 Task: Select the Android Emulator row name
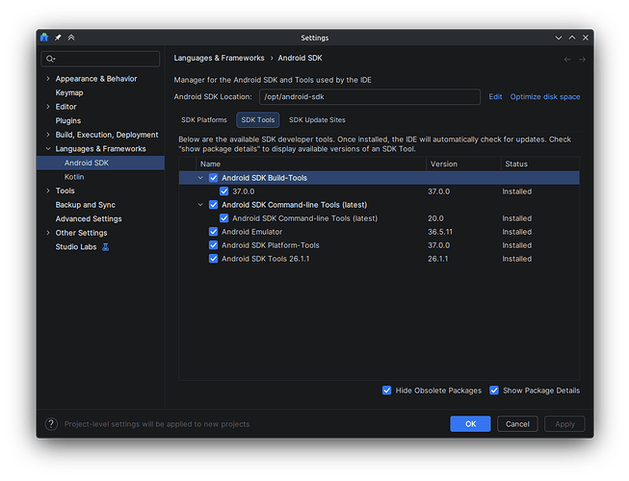(252, 232)
